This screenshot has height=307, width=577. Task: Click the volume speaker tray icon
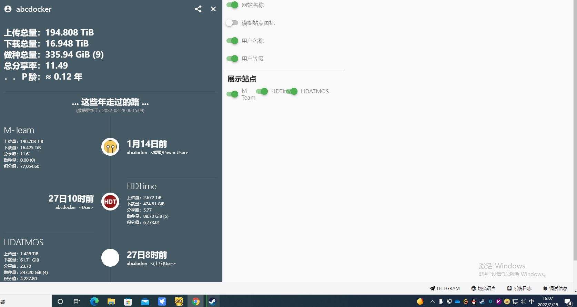click(x=523, y=301)
